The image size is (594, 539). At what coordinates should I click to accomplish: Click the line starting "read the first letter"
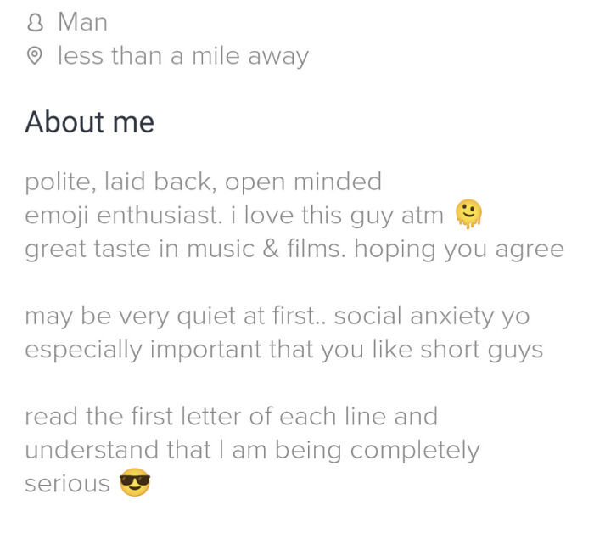pos(231,417)
